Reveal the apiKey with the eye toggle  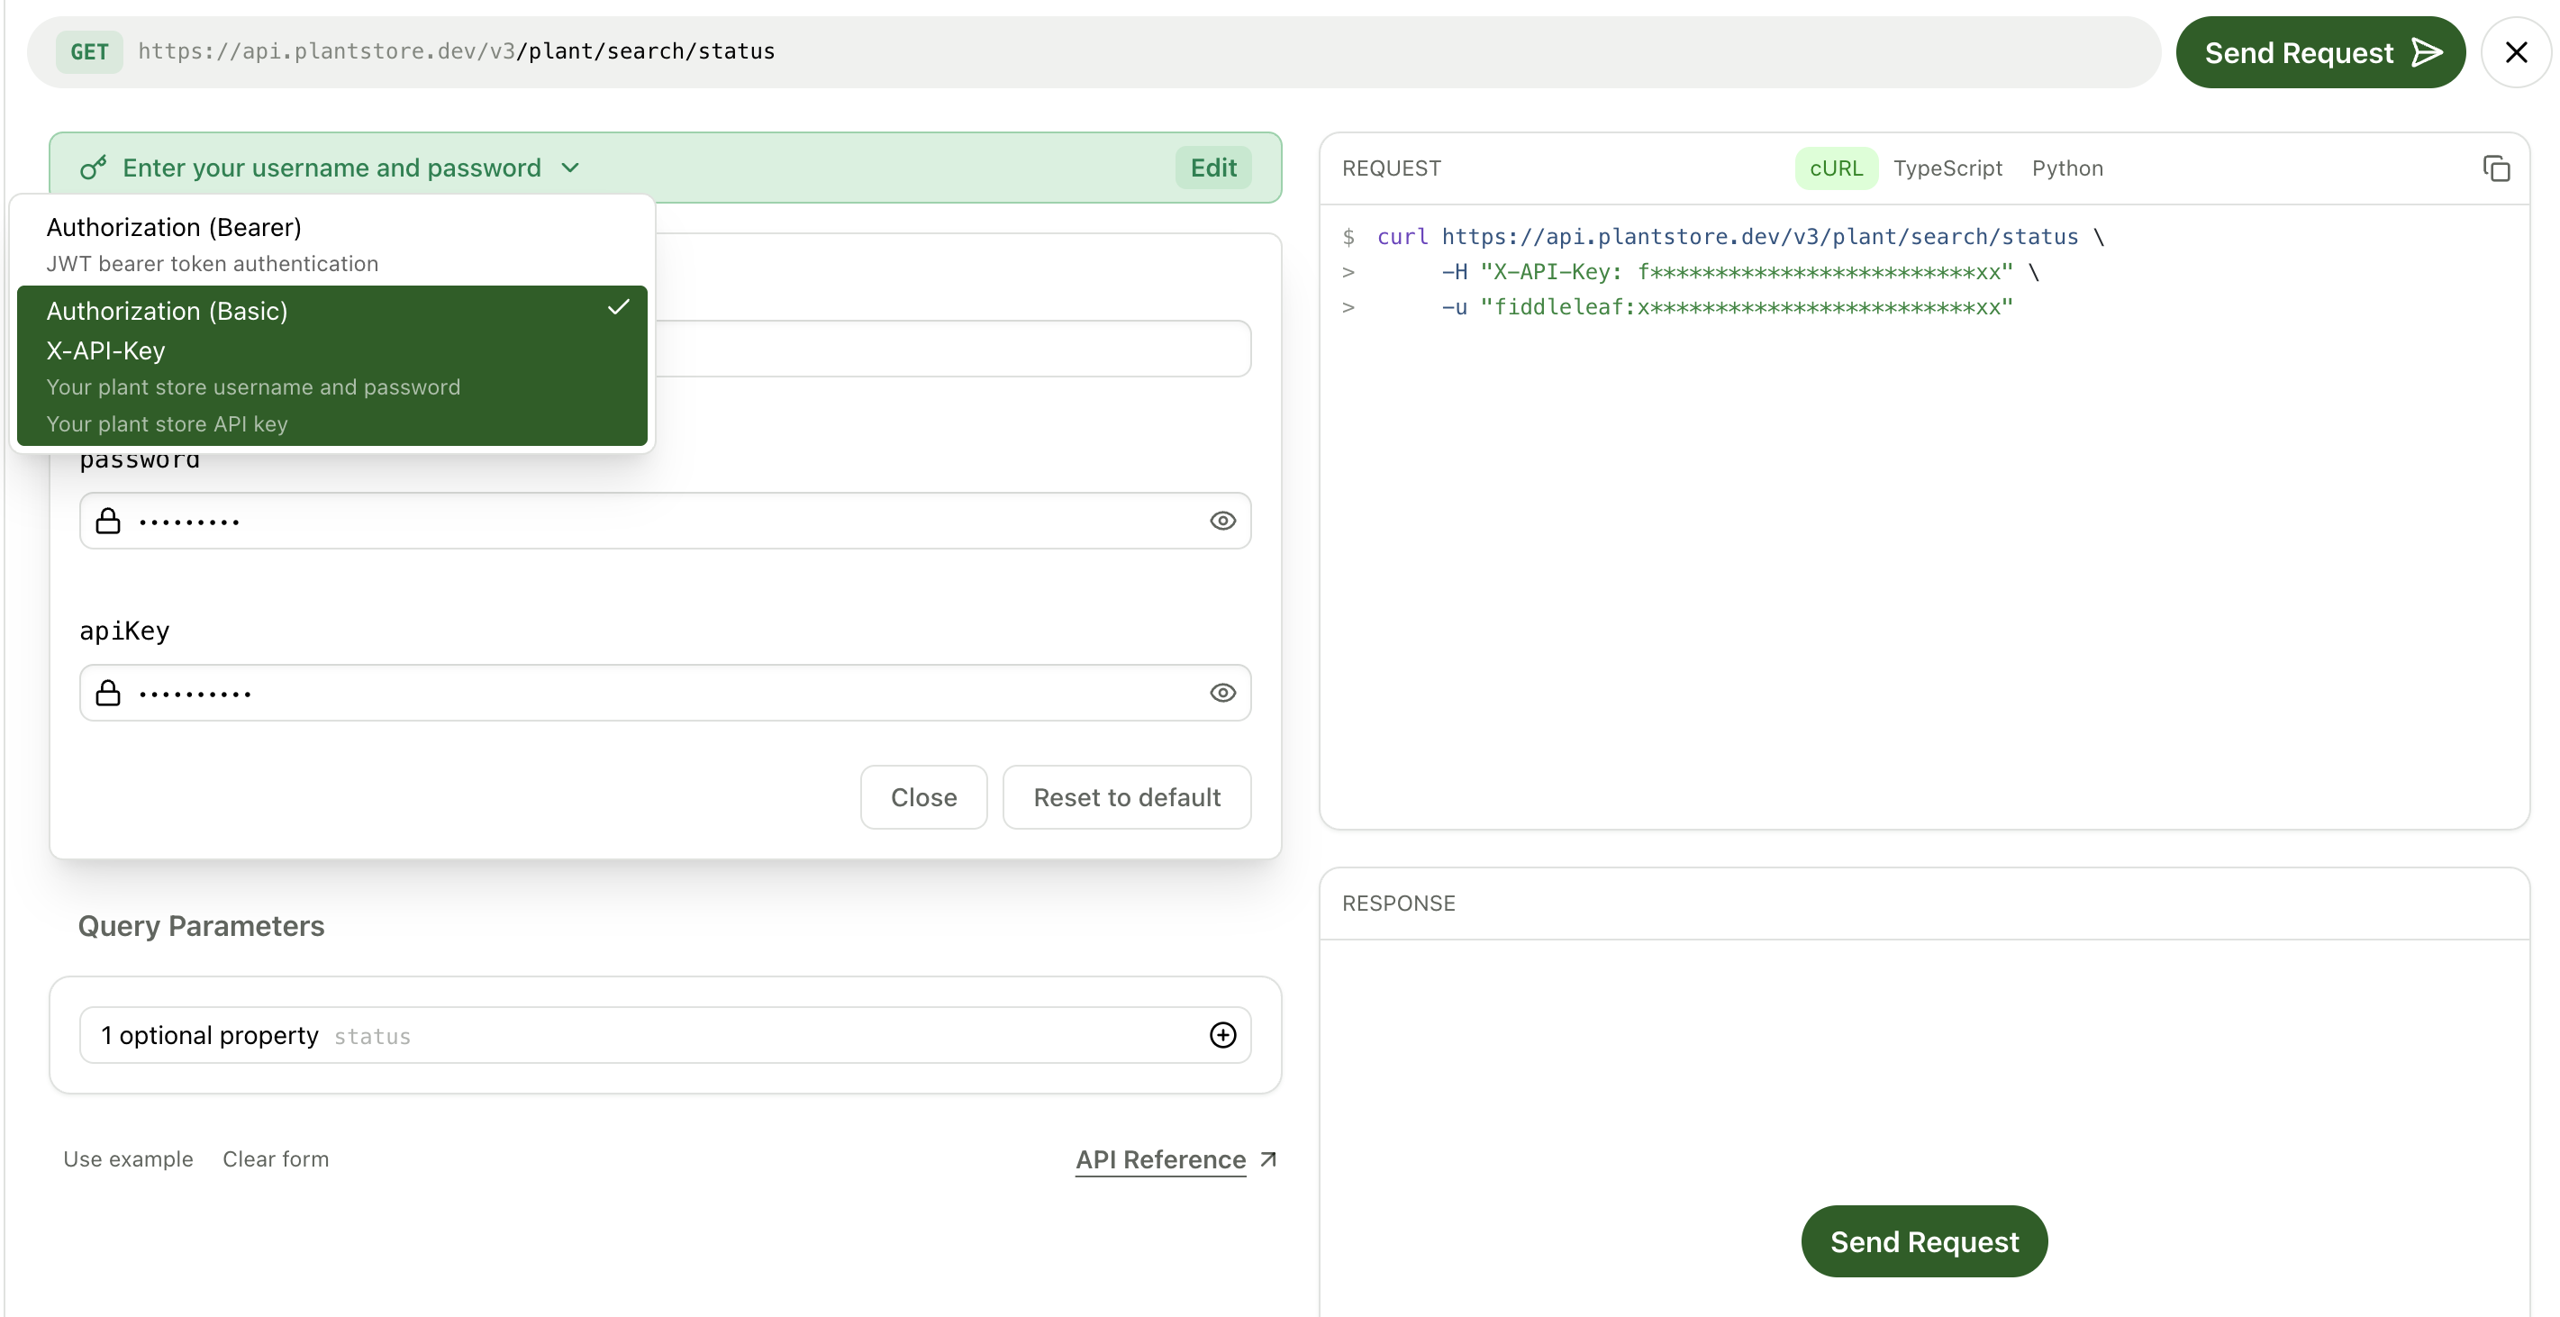(1222, 693)
